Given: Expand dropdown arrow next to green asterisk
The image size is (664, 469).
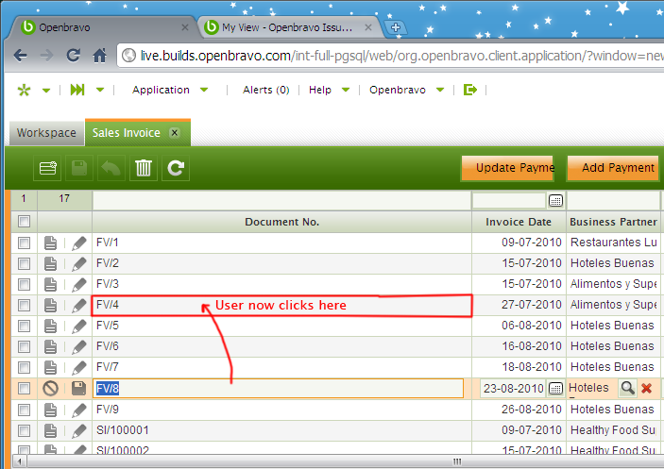Looking at the screenshot, I should (46, 90).
